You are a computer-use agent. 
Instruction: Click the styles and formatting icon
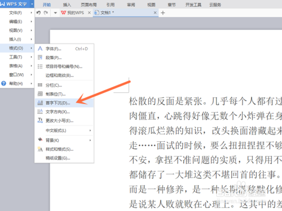click(x=40, y=149)
